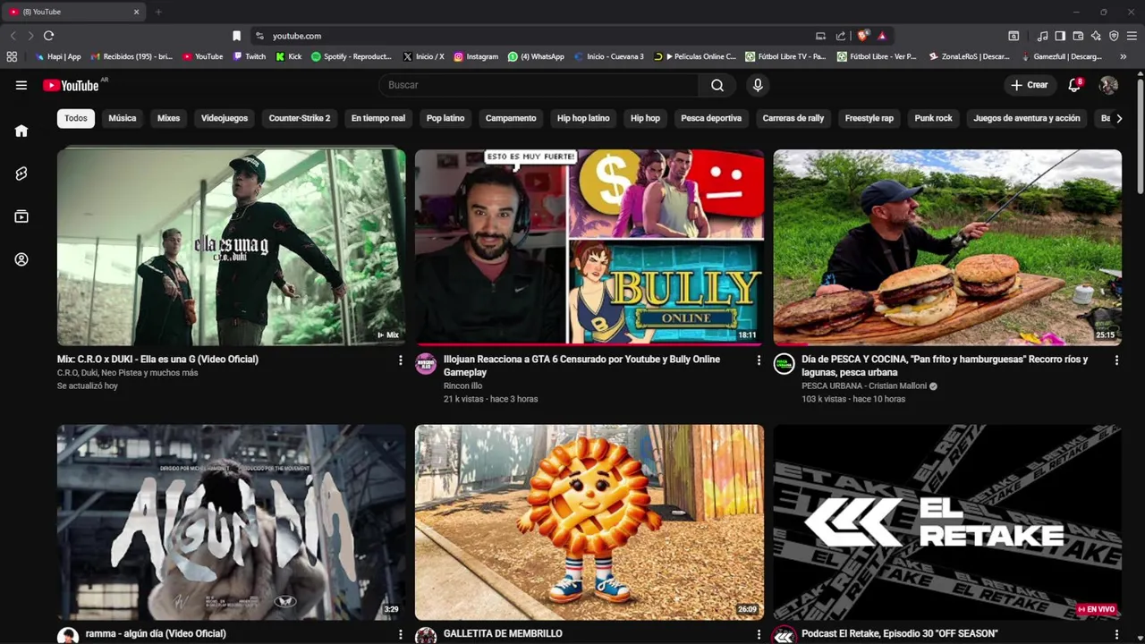Screen dimensions: 1145x644
Task: Open the account avatar menu
Action: [1108, 85]
